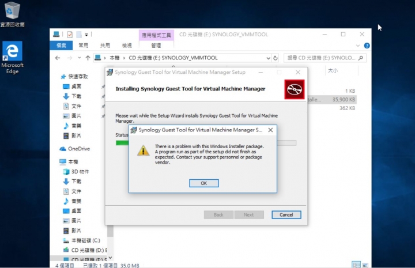Click Setup wizard title bar installer icon

tap(110, 72)
